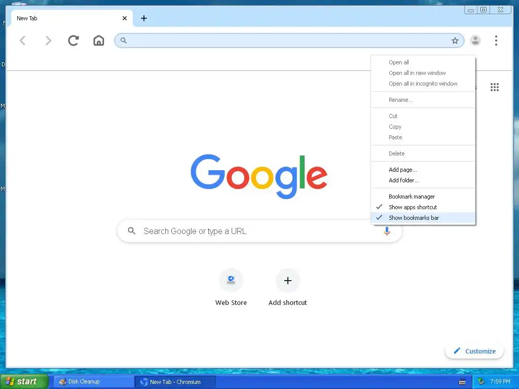Click the search icon in the address bar

(124, 41)
